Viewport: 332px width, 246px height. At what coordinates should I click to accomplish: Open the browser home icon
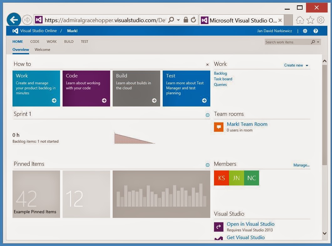click(x=300, y=20)
